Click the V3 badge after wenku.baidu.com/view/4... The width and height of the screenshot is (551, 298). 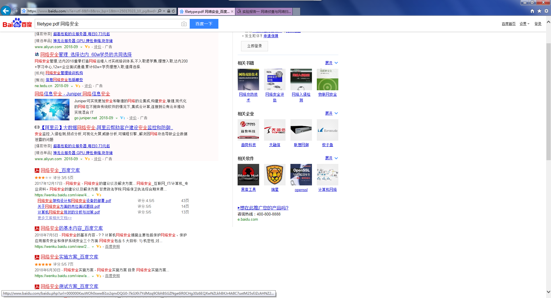click(x=99, y=195)
